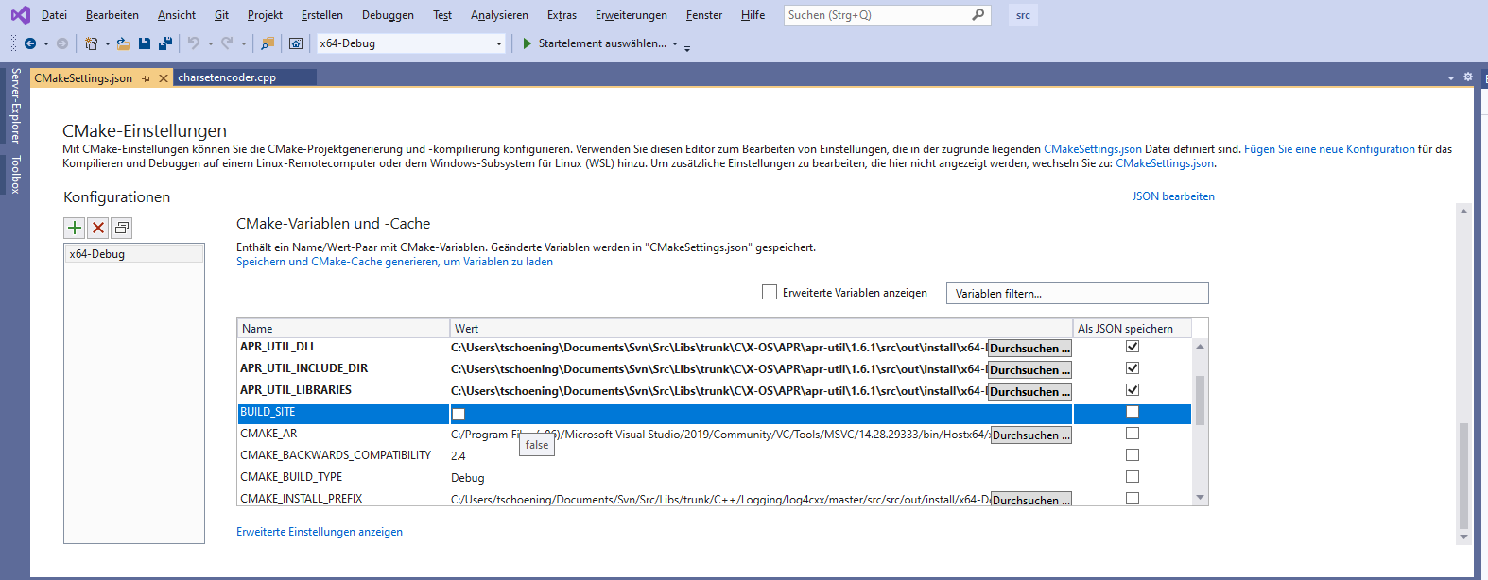The height and width of the screenshot is (580, 1488).
Task: Expand the Startelement auswählen dropdown arrow
Action: pos(675,43)
